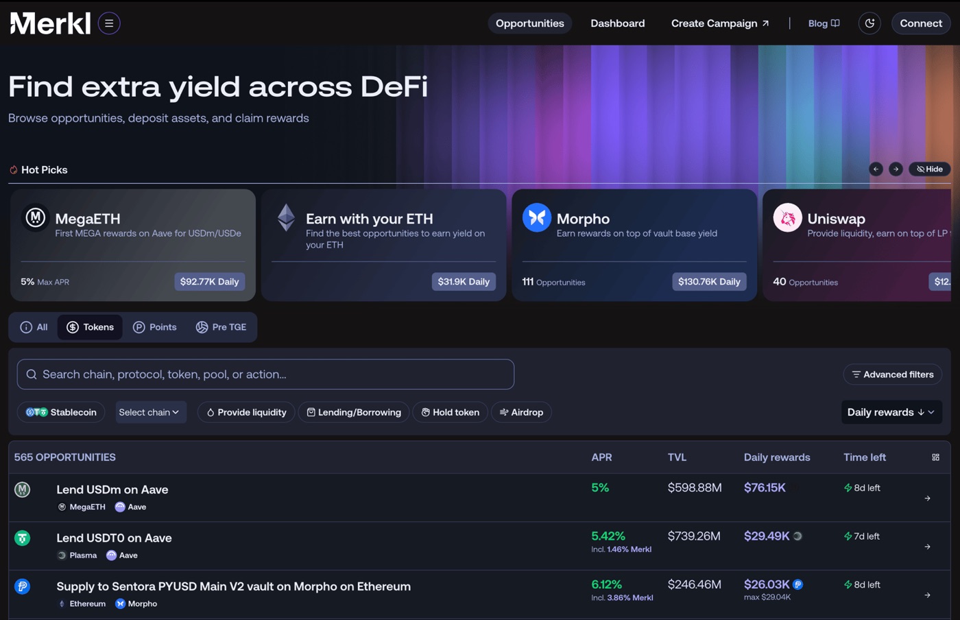Image resolution: width=960 pixels, height=620 pixels.
Task: Toggle Lending/Borrowing filter
Action: coord(354,412)
